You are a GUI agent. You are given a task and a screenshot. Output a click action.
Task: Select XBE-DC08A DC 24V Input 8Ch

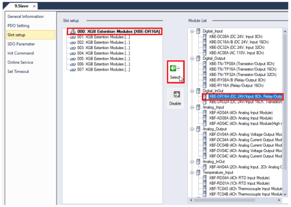tap(235, 36)
